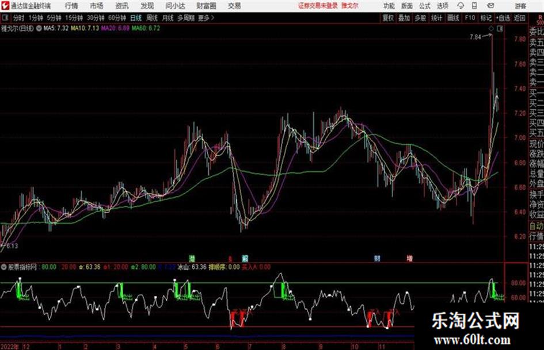Viewport: 544px width, 350px height.
Task: Select the 周线 period tab
Action: (x=152, y=18)
